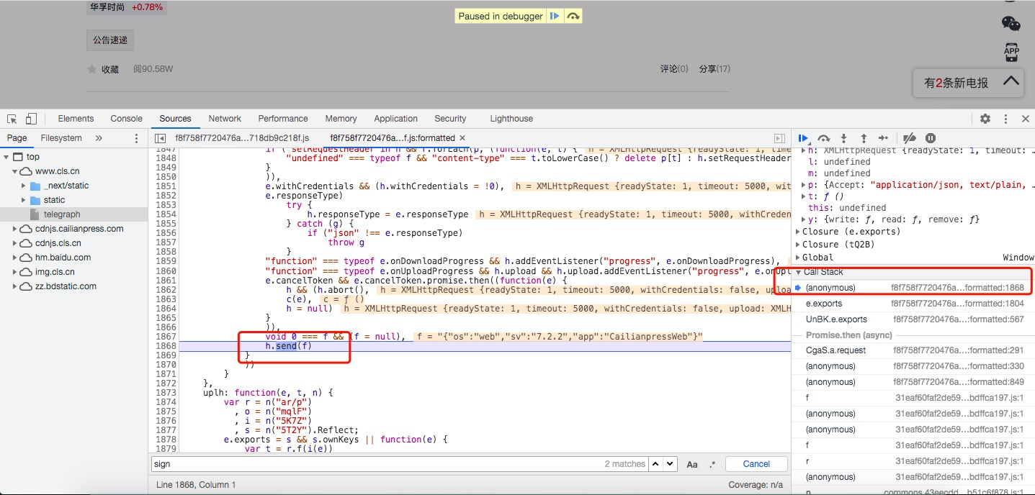Expand the new telegraph notification chevron

click(x=1011, y=81)
